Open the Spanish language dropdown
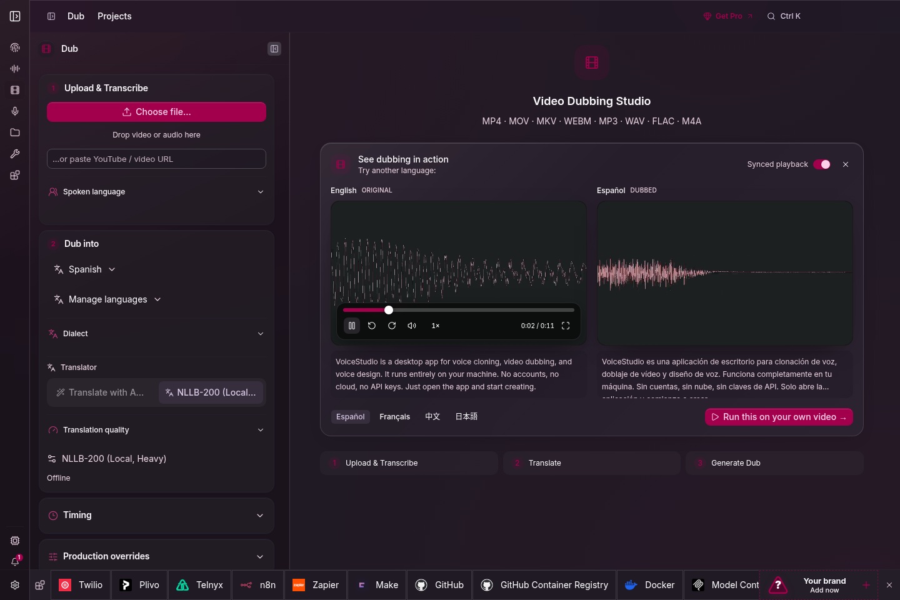This screenshot has width=900, height=600. pos(85,269)
